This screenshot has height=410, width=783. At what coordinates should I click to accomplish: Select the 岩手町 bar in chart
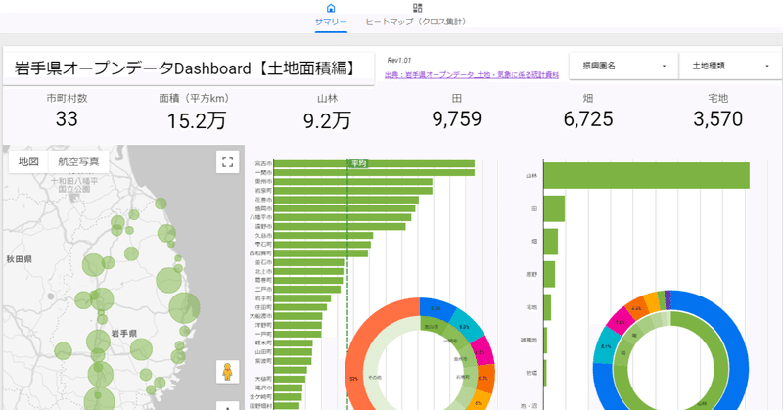pos(302,298)
